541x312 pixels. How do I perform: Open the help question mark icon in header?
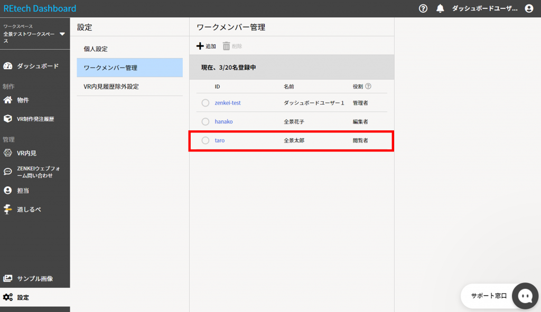(423, 8)
